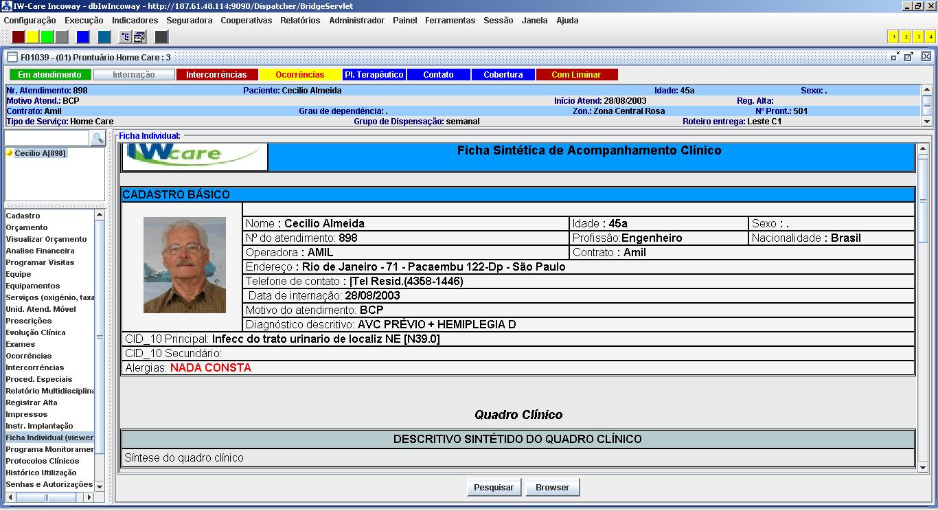
Task: Open the Configuração menu
Action: pyautogui.click(x=30, y=21)
